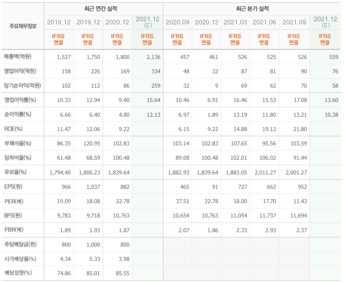Click the 259 net income value
Viewport: 344px width, 282px height.
coord(156,86)
